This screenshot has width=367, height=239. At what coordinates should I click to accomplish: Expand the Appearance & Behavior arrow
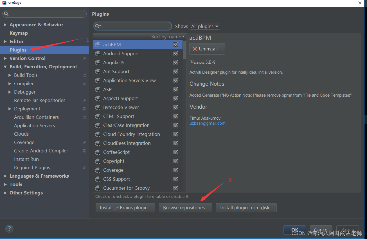tap(5, 25)
